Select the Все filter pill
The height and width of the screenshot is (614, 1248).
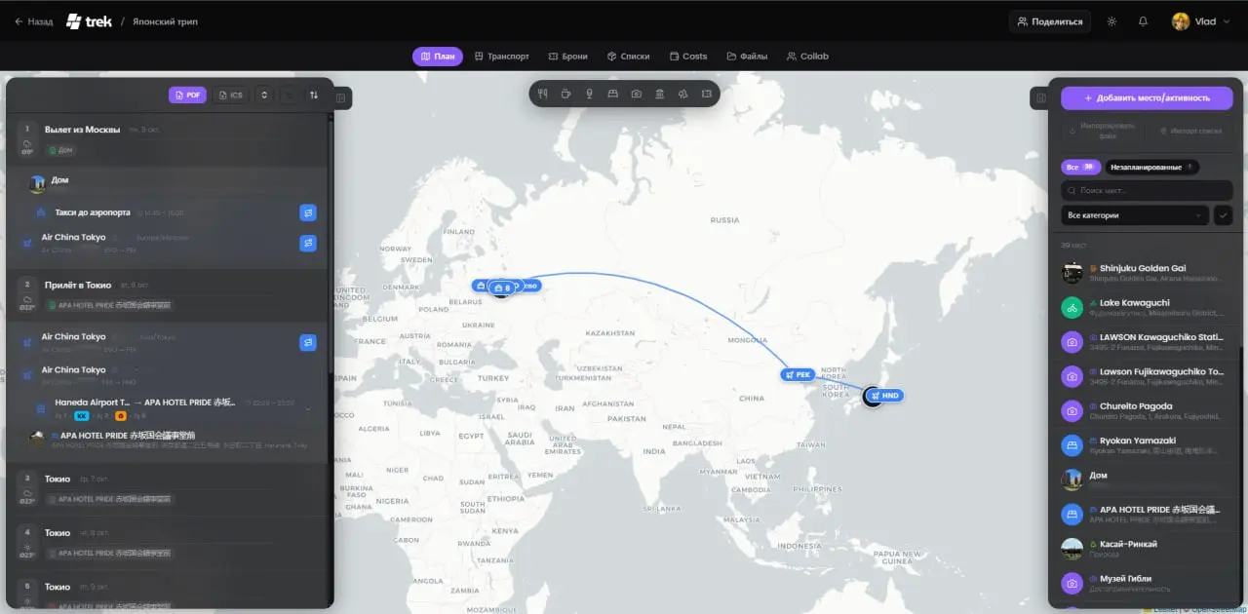tap(1080, 167)
